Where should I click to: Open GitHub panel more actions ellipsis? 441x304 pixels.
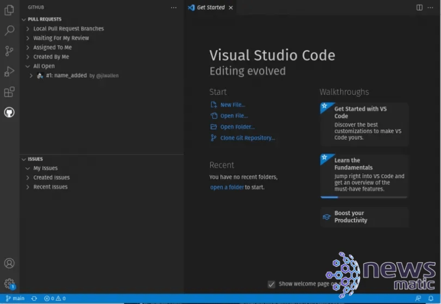(x=174, y=8)
